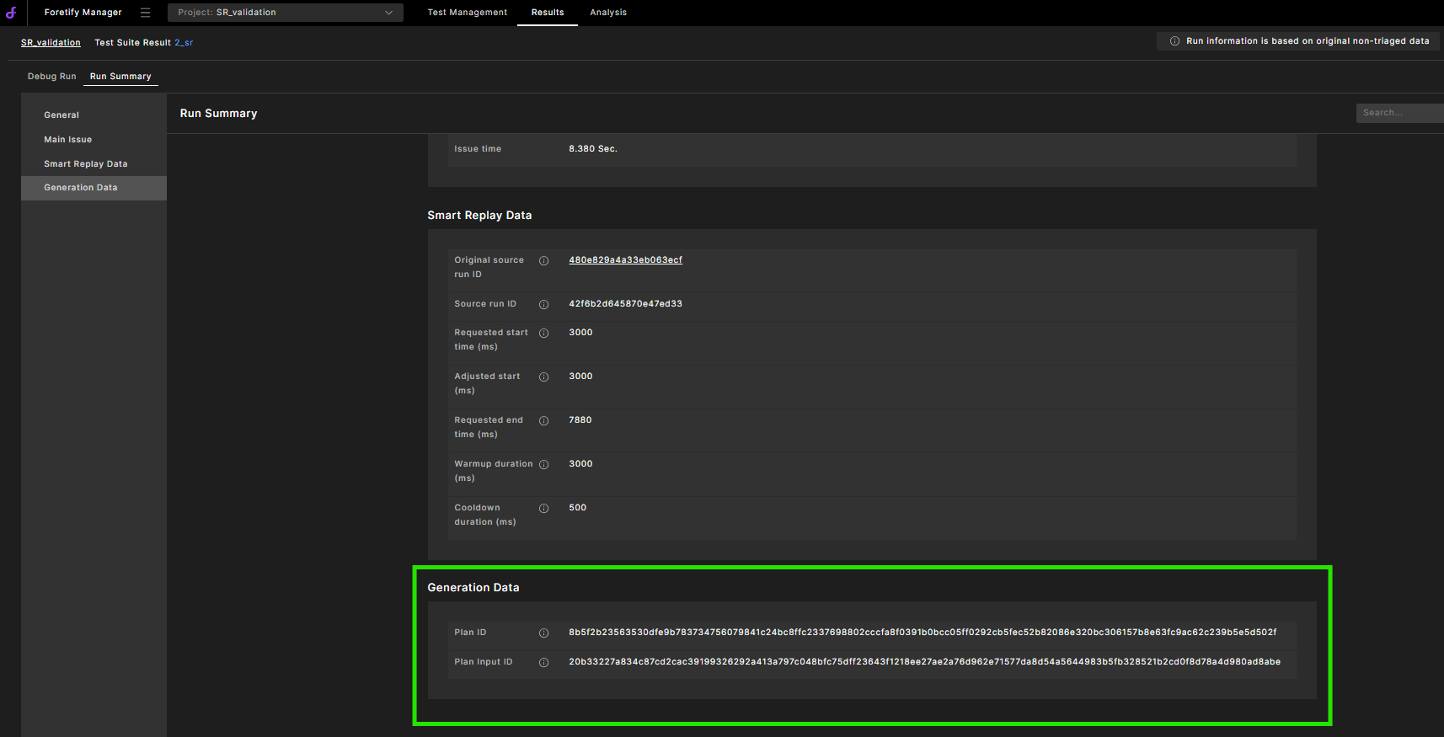
Task: Click the Search input field
Action: pos(1397,113)
